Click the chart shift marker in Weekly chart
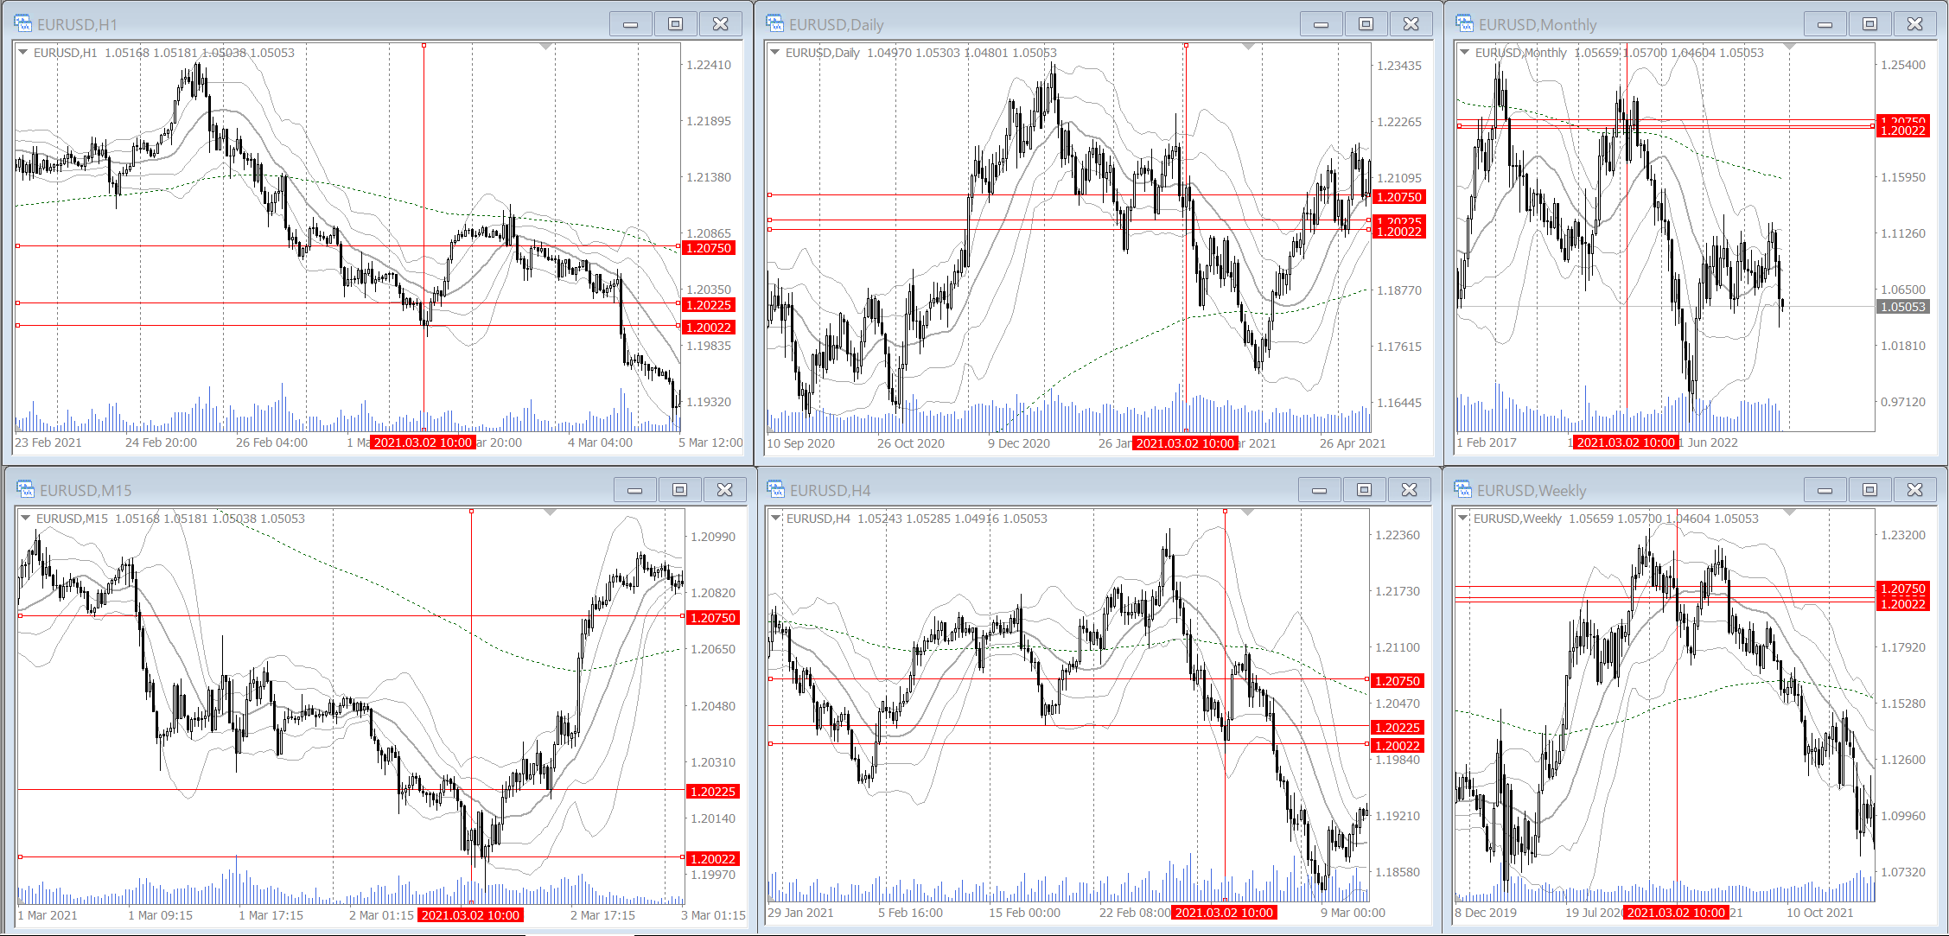Viewport: 1949px width, 936px height. [x=1789, y=513]
